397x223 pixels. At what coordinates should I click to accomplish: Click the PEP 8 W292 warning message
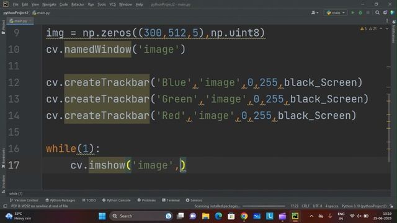click(x=40, y=206)
